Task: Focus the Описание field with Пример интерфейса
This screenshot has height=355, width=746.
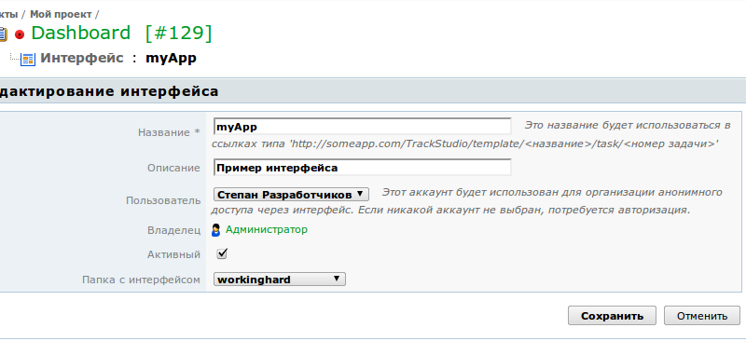Action: click(363, 168)
